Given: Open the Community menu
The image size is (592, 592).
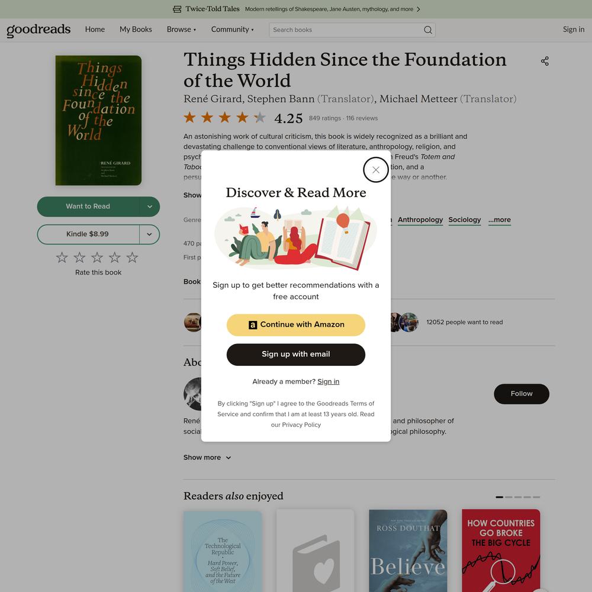Looking at the screenshot, I should coord(232,30).
